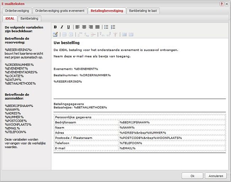
Task: Select the Betalingbevestiging tab
Action: (x=107, y=11)
